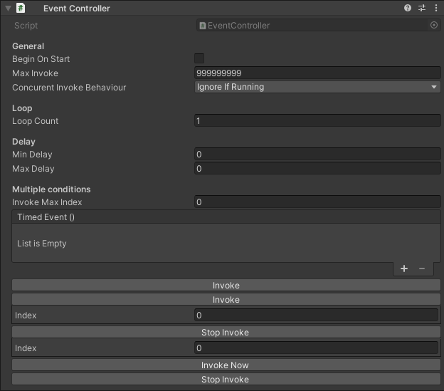Click the Min Delay label
444x391 pixels.
[32, 155]
